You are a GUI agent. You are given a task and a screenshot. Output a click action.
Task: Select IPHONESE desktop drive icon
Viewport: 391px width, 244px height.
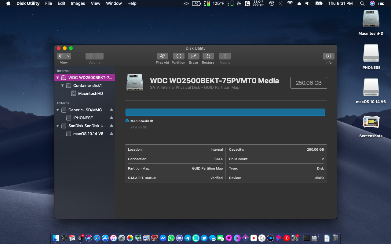point(371,53)
